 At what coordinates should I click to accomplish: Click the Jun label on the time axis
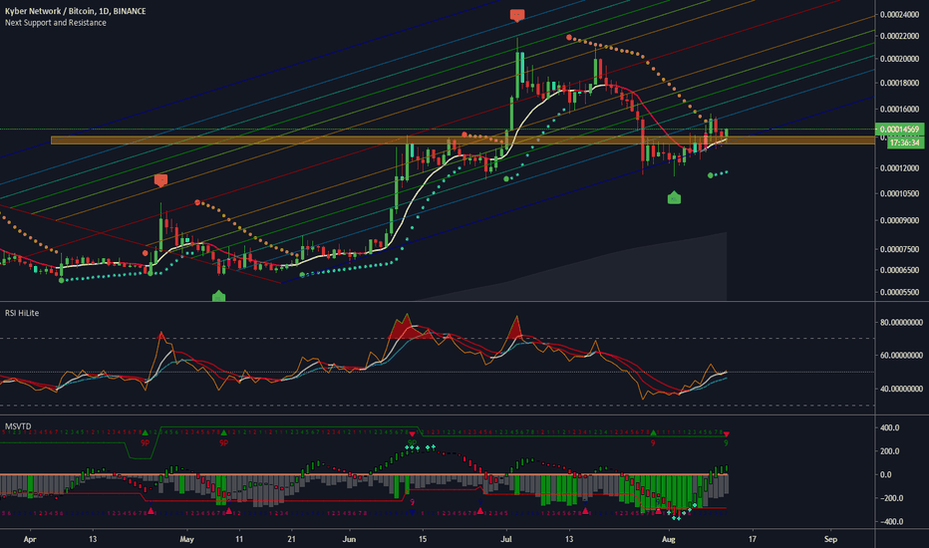[349, 539]
